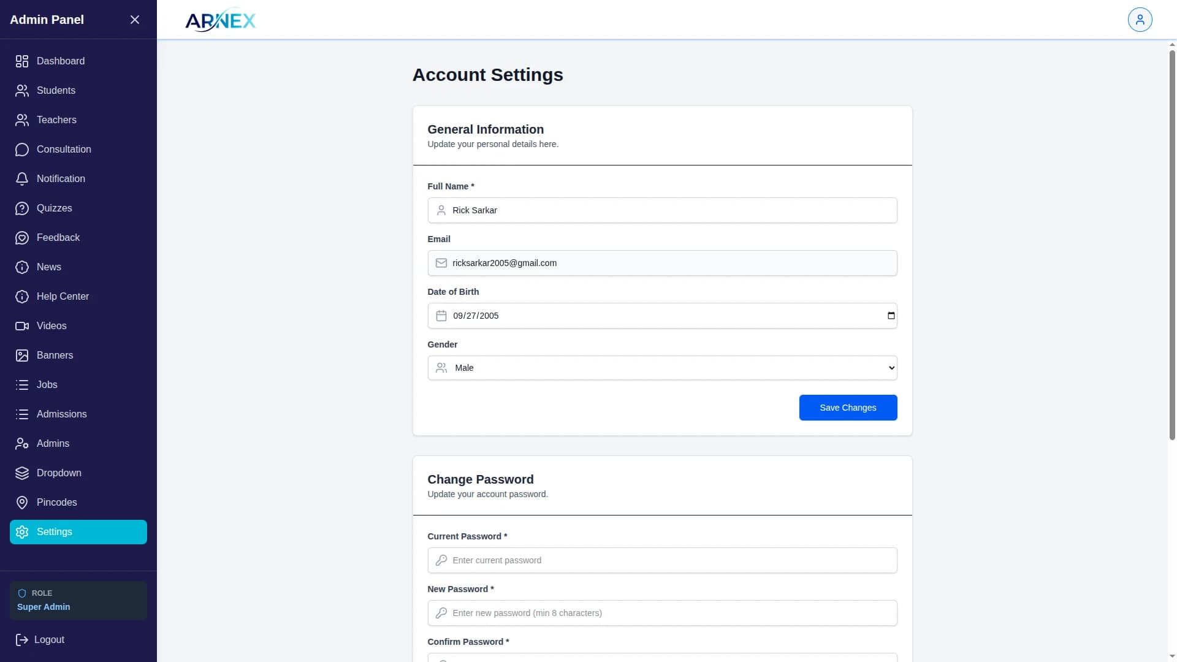Click the Banners image icon

click(x=22, y=356)
